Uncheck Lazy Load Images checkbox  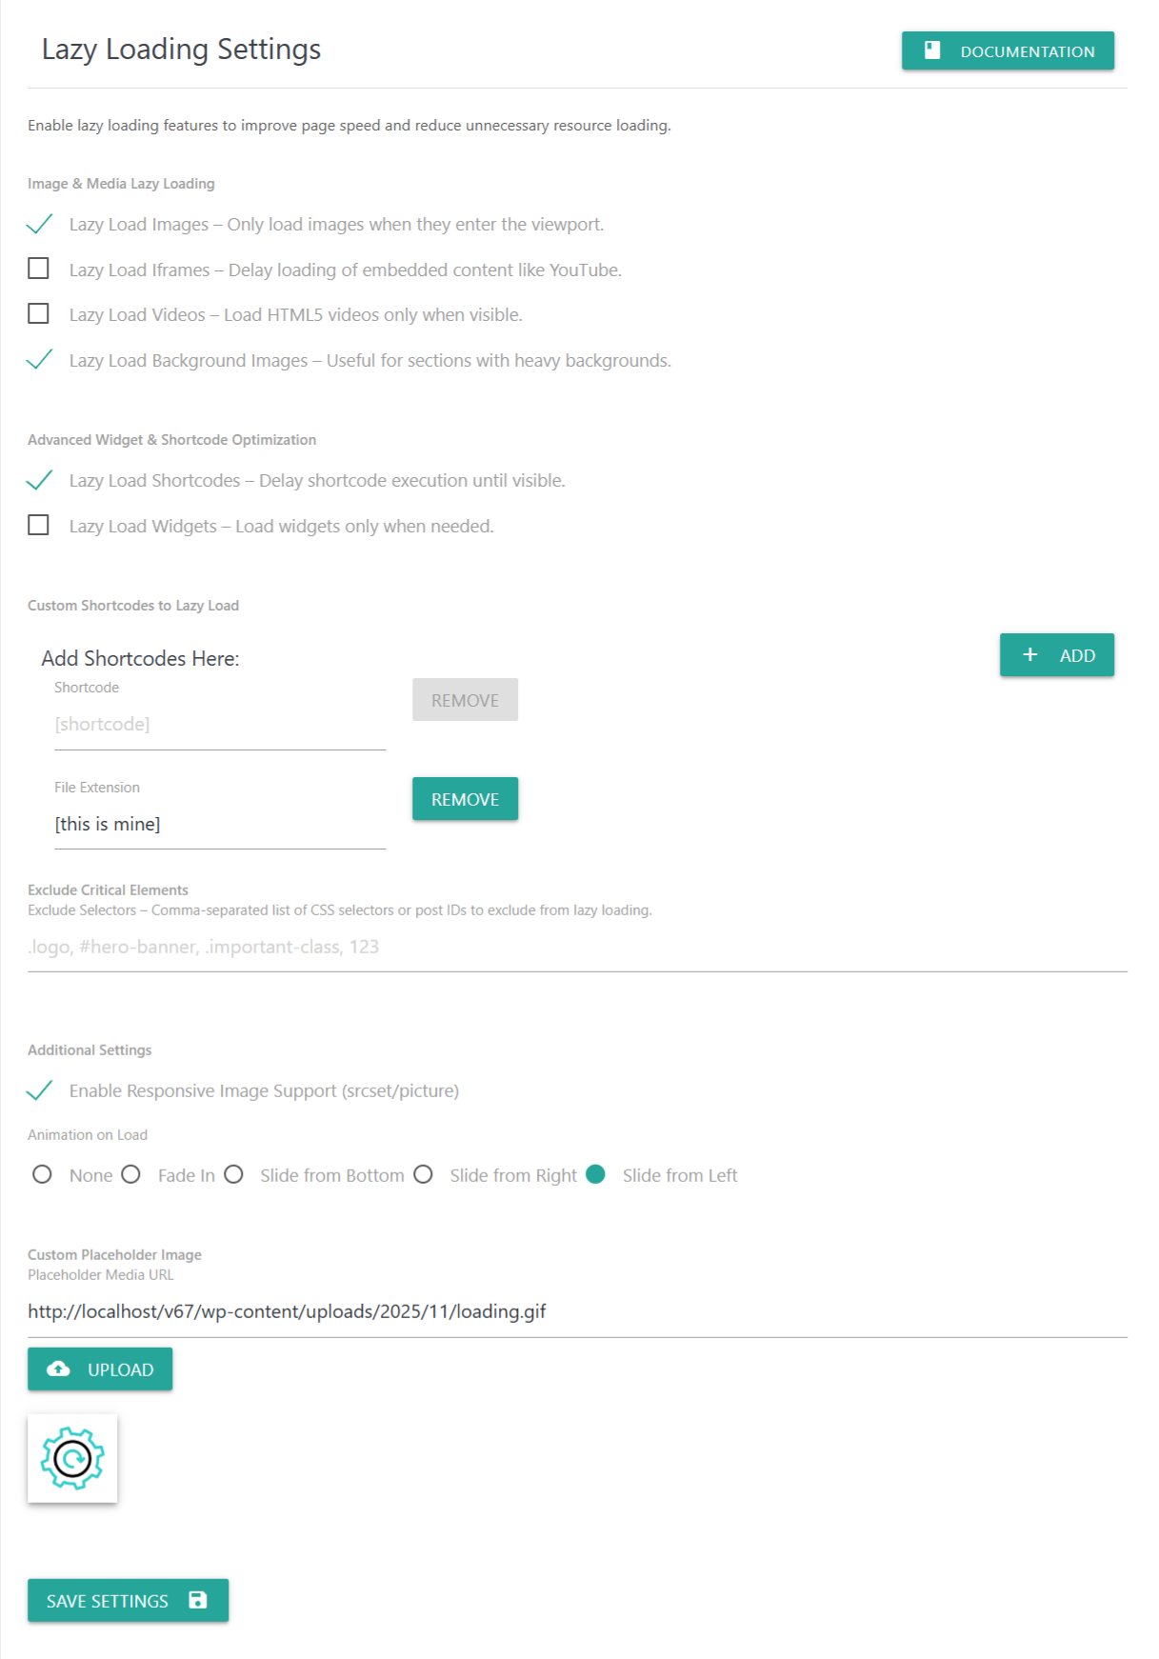point(39,225)
